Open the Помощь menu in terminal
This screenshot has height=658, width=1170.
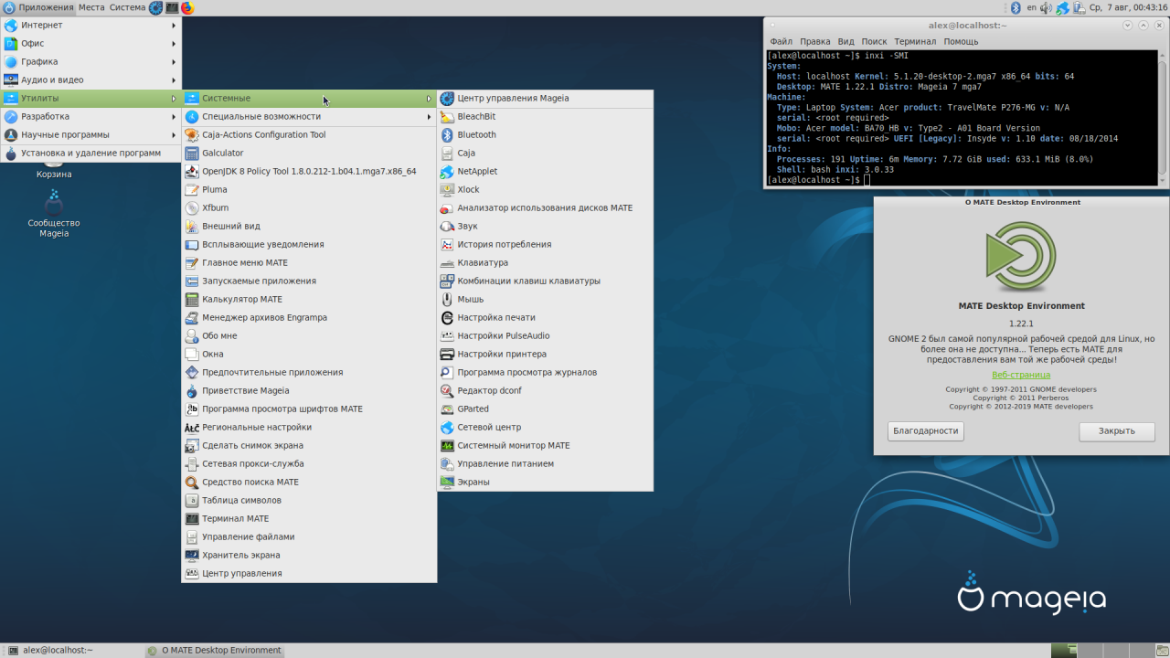(x=961, y=41)
